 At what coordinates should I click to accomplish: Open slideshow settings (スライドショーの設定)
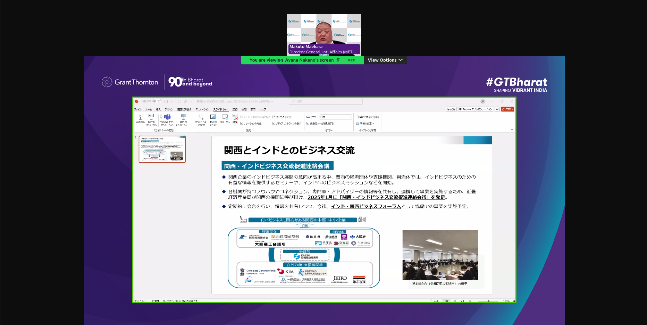(201, 118)
